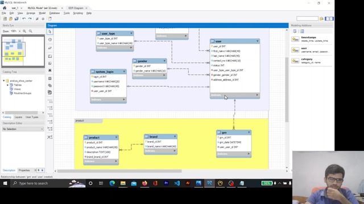Collapse the gender table header arrow
This screenshot has height=204, width=364.
[164, 61]
